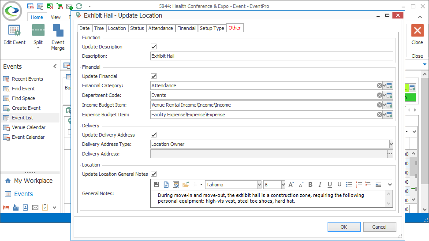Viewport: 429px width, 241px height.
Task: Click the refresh arrows in quick access toolbar
Action: 79,6
